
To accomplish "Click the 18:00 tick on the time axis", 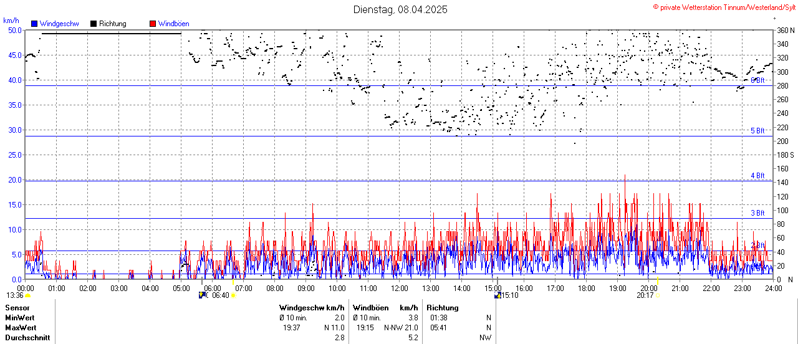I will (587, 289).
